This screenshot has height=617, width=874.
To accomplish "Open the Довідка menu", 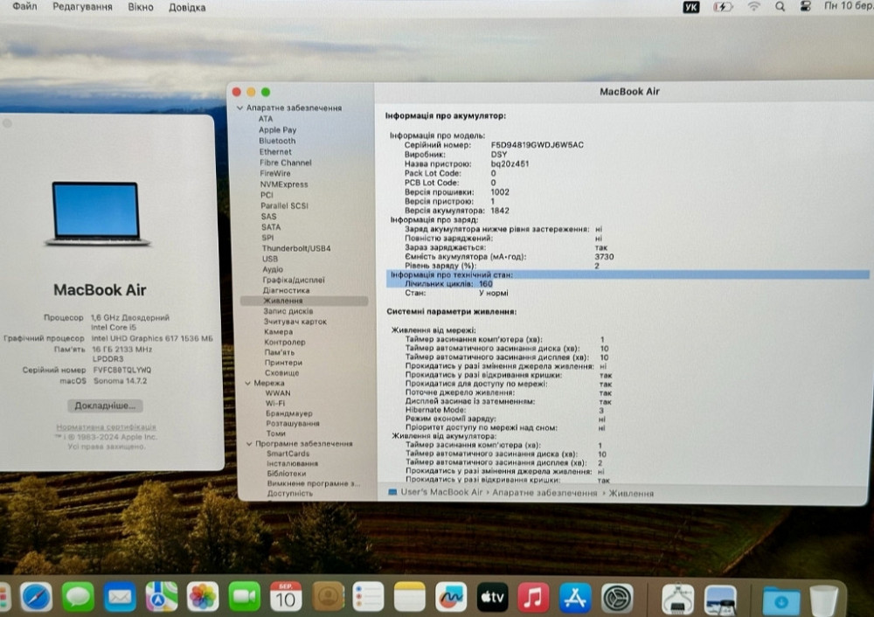I will pos(189,7).
